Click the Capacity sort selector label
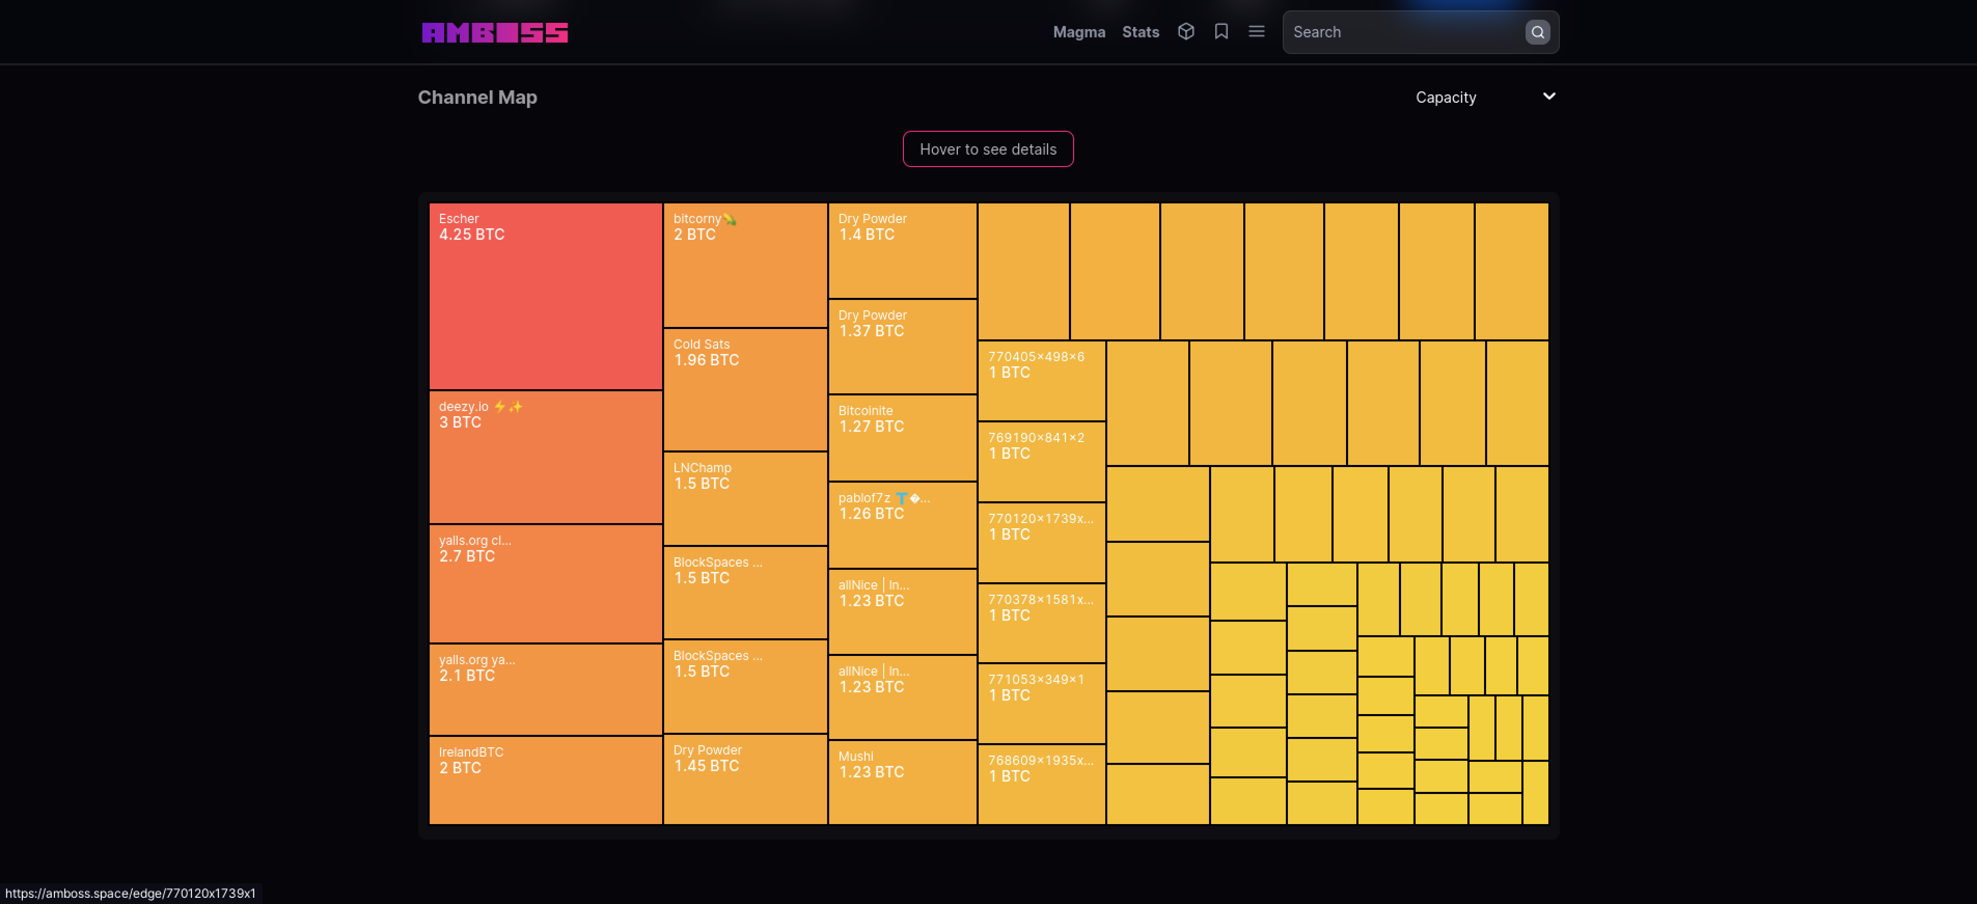 click(1445, 98)
